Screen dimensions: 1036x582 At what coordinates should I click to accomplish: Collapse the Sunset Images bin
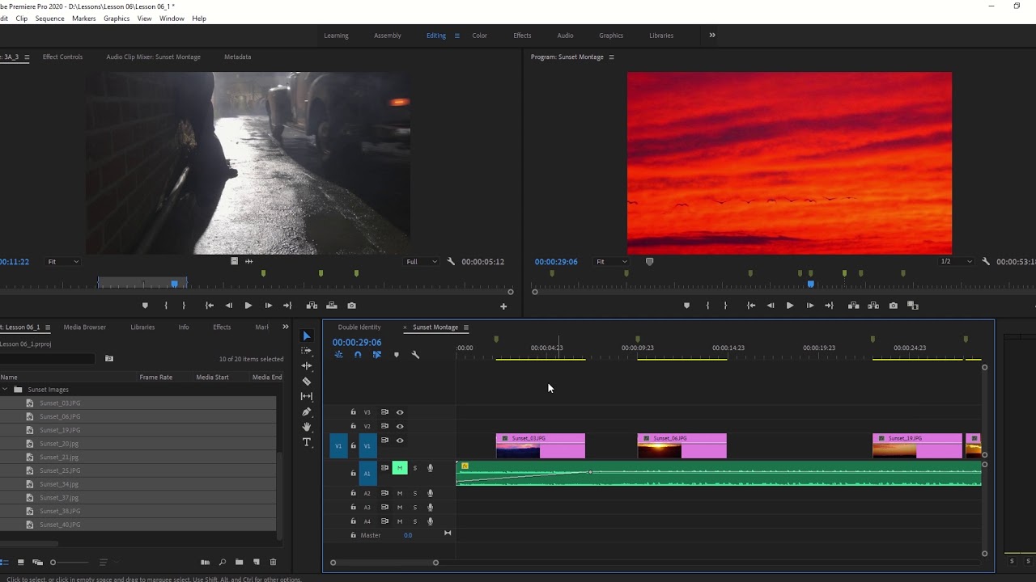[6, 390]
